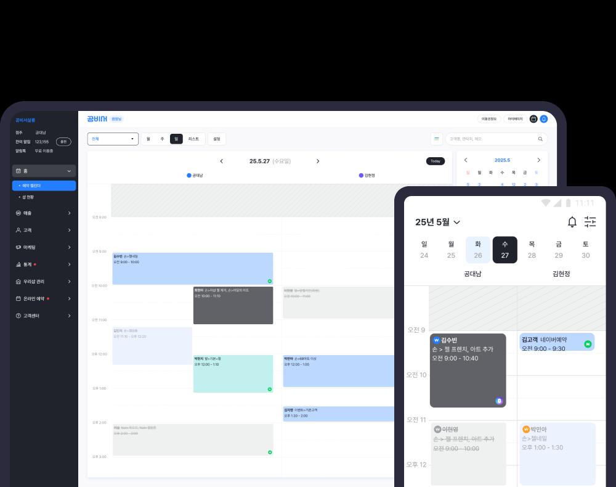Viewport: 616px width, 487px height.
Task: Click the blue bell icon in tablet header
Action: click(x=544, y=119)
